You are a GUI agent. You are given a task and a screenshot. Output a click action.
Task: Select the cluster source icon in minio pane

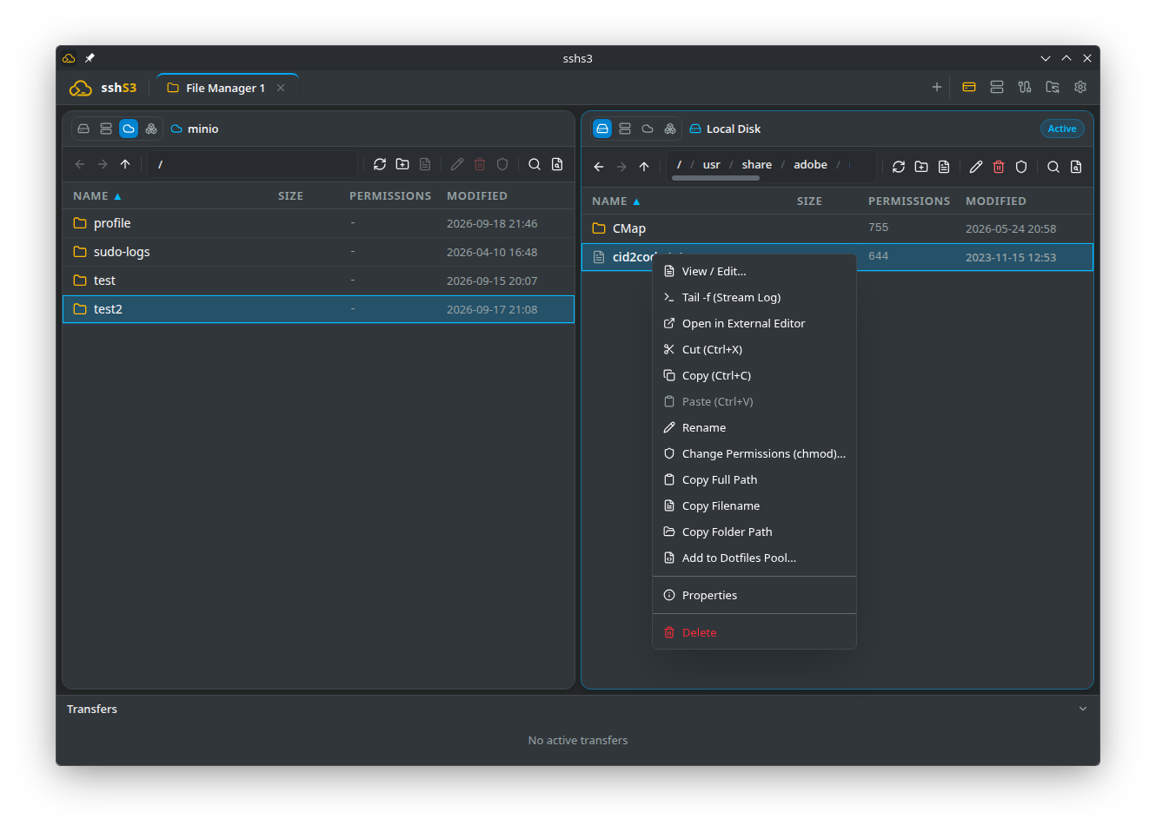click(x=151, y=129)
